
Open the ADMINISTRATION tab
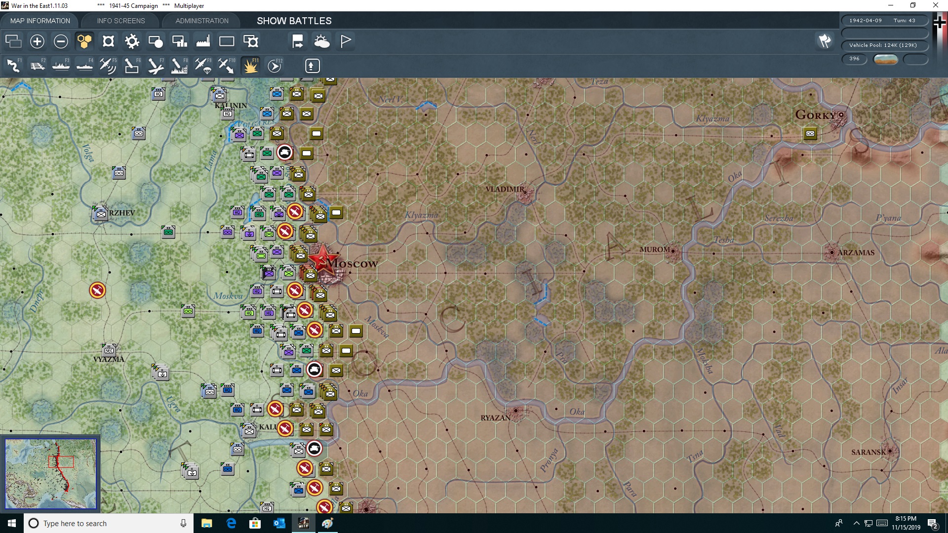pos(202,21)
